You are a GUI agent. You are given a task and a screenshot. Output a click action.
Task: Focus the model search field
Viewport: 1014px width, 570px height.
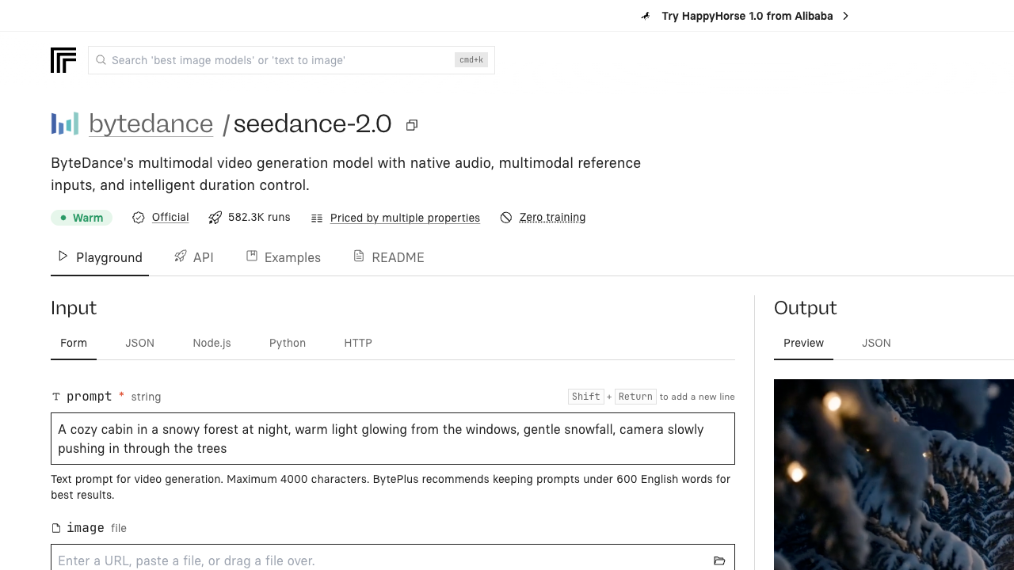(x=292, y=60)
